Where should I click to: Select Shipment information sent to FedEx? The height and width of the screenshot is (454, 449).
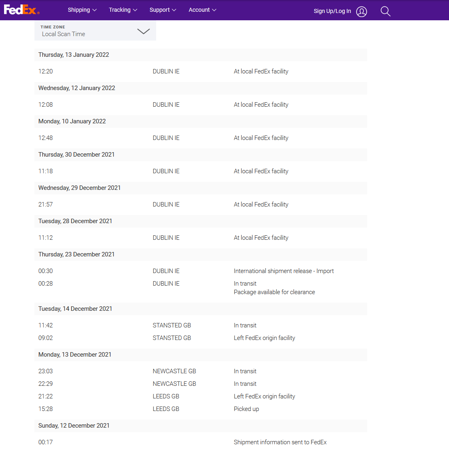click(x=280, y=442)
